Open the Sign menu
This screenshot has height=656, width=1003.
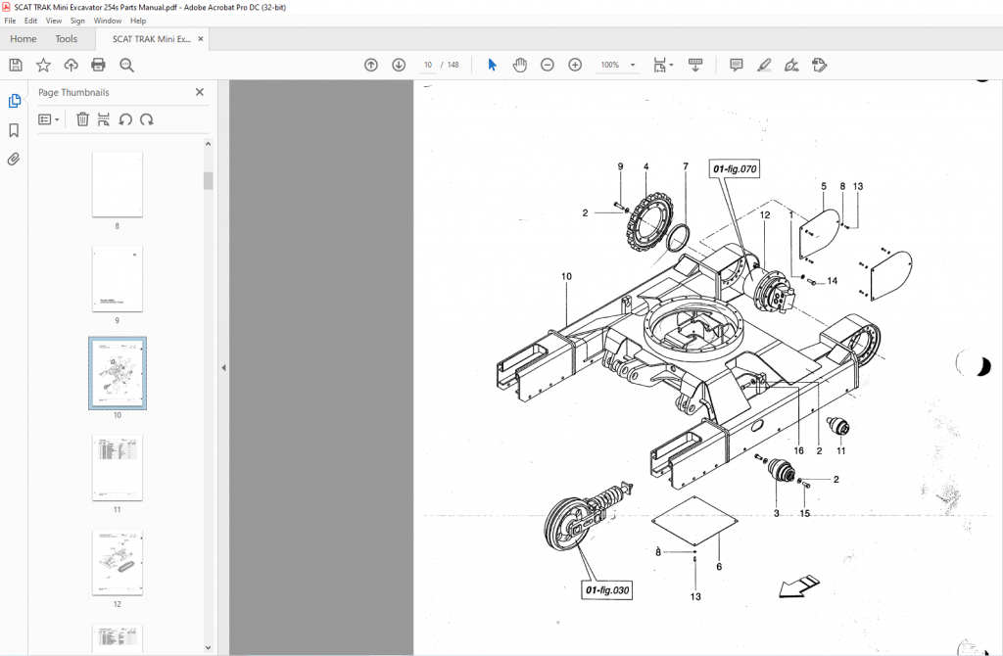[77, 21]
